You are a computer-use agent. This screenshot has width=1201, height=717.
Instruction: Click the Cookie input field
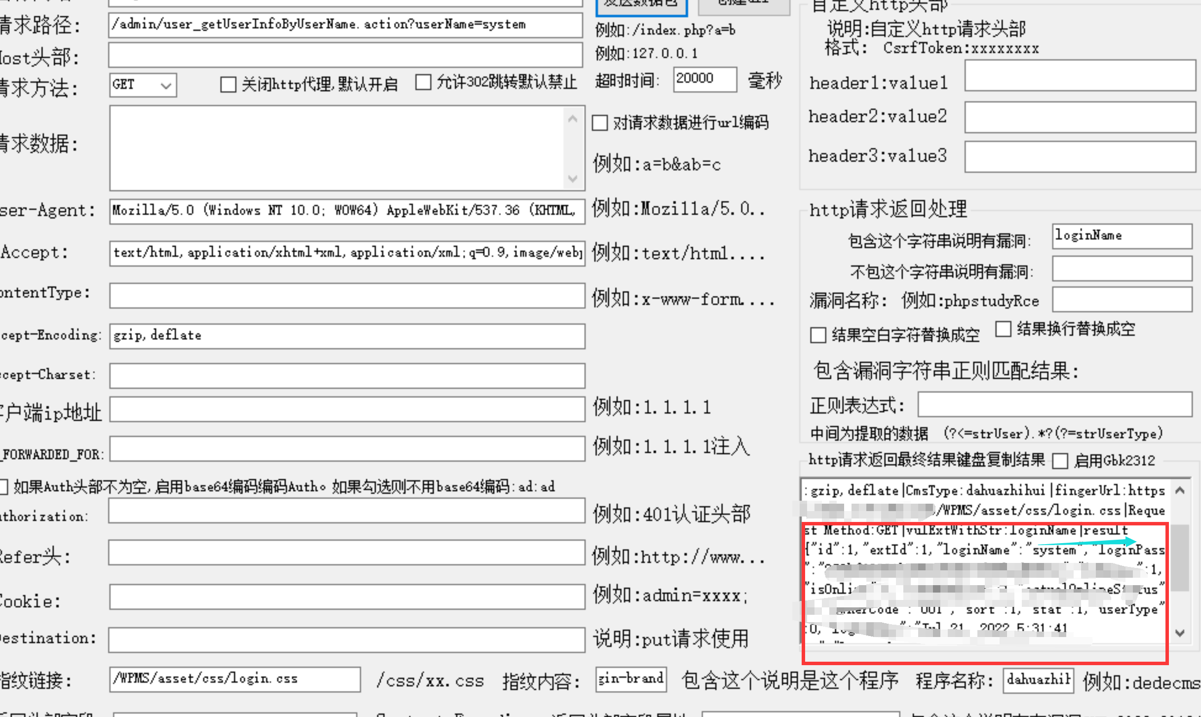pos(347,597)
